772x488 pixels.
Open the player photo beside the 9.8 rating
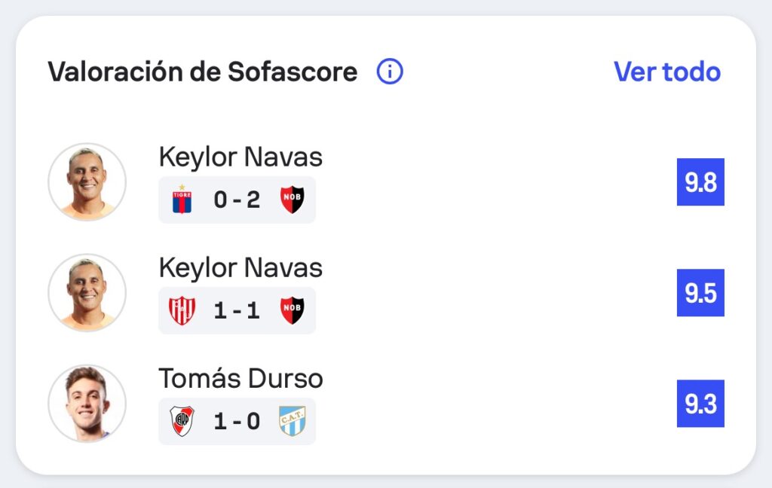coord(87,181)
